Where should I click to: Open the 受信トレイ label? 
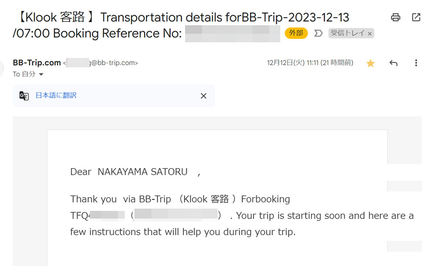[x=347, y=33]
